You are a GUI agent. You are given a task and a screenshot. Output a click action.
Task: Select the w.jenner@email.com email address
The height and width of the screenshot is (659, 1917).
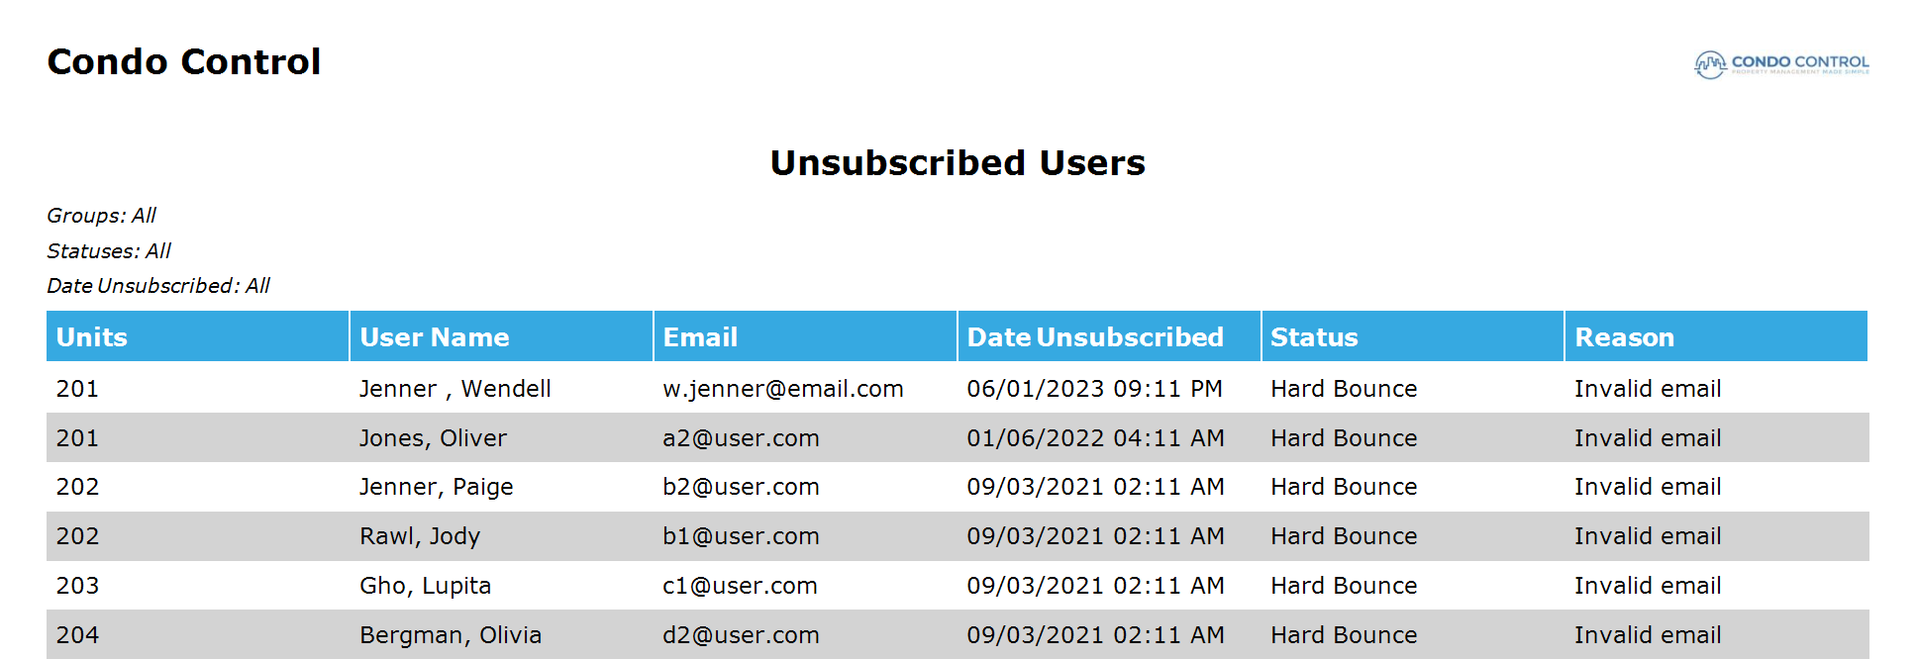[x=783, y=389]
